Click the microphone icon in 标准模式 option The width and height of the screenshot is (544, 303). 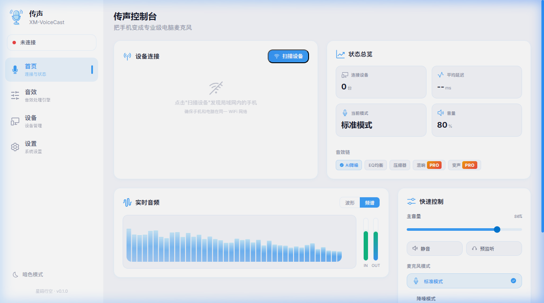(416, 281)
